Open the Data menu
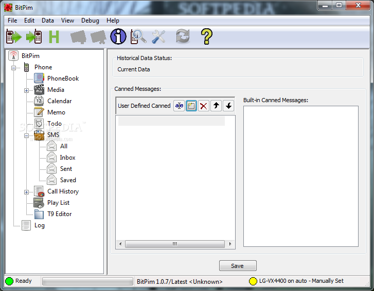This screenshot has height=291, width=374. [48, 21]
